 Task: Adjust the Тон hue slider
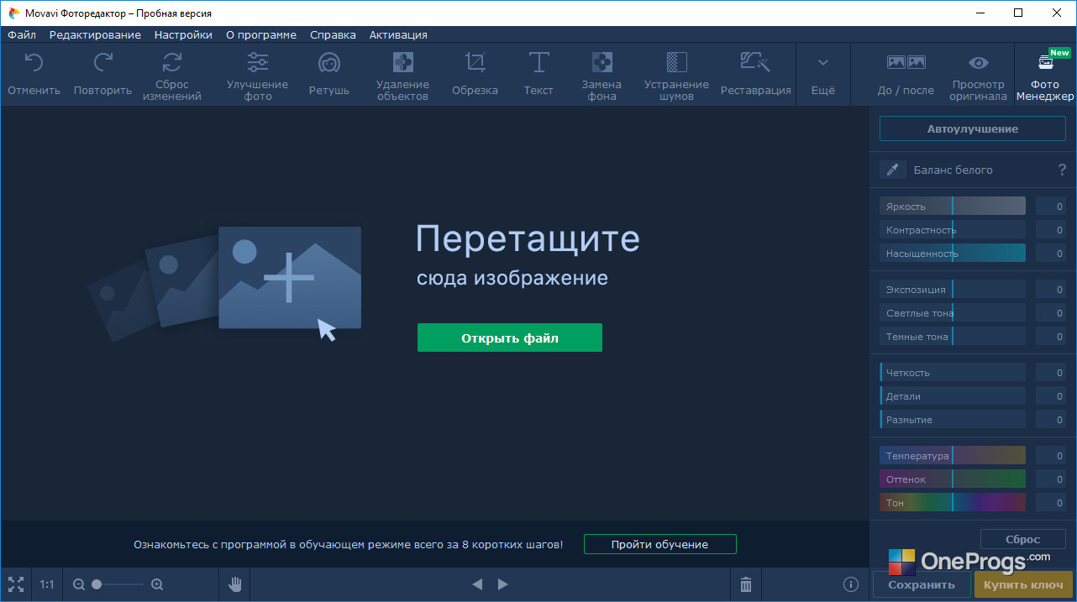click(x=953, y=503)
